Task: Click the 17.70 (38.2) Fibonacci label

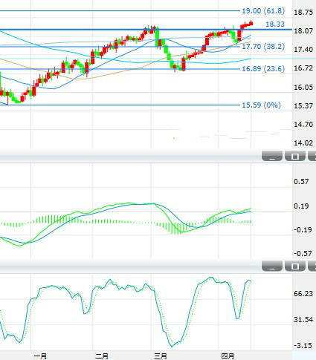Action: tap(263, 46)
